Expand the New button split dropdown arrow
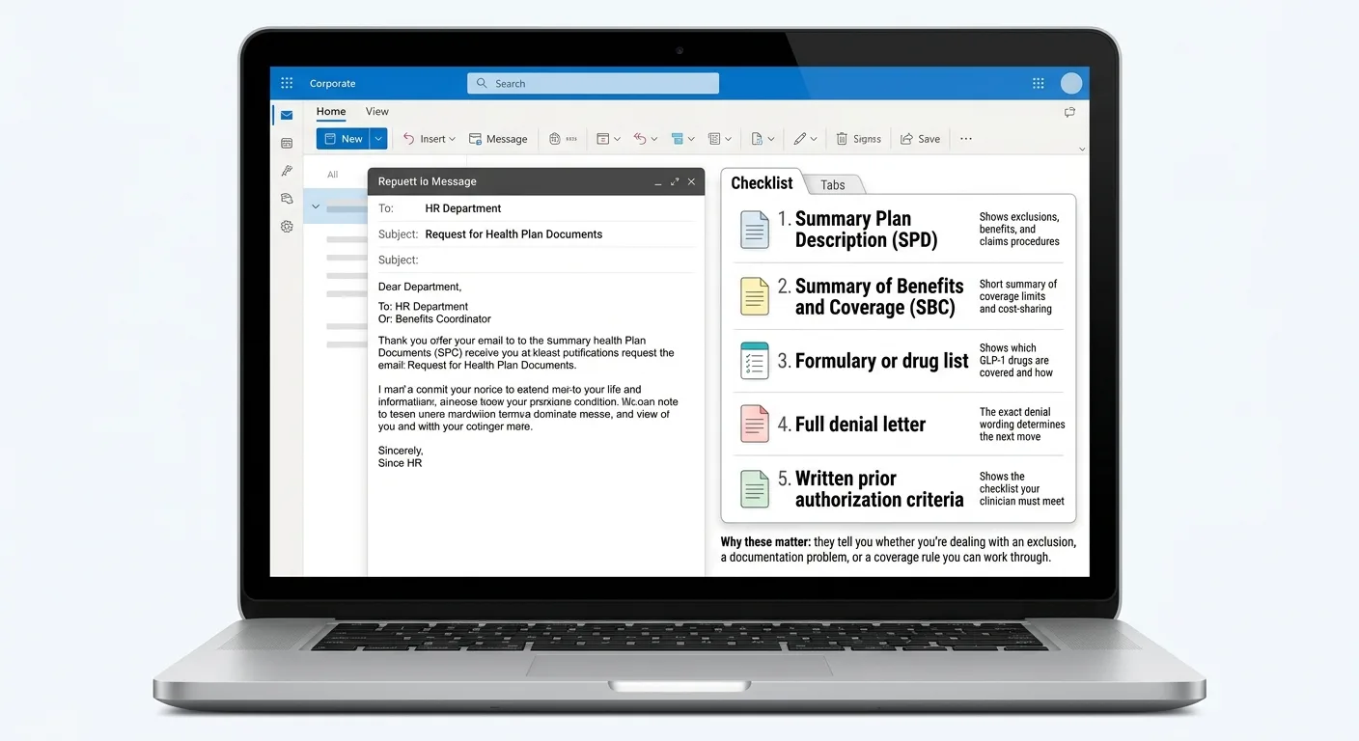Image resolution: width=1359 pixels, height=741 pixels. pyautogui.click(x=377, y=138)
